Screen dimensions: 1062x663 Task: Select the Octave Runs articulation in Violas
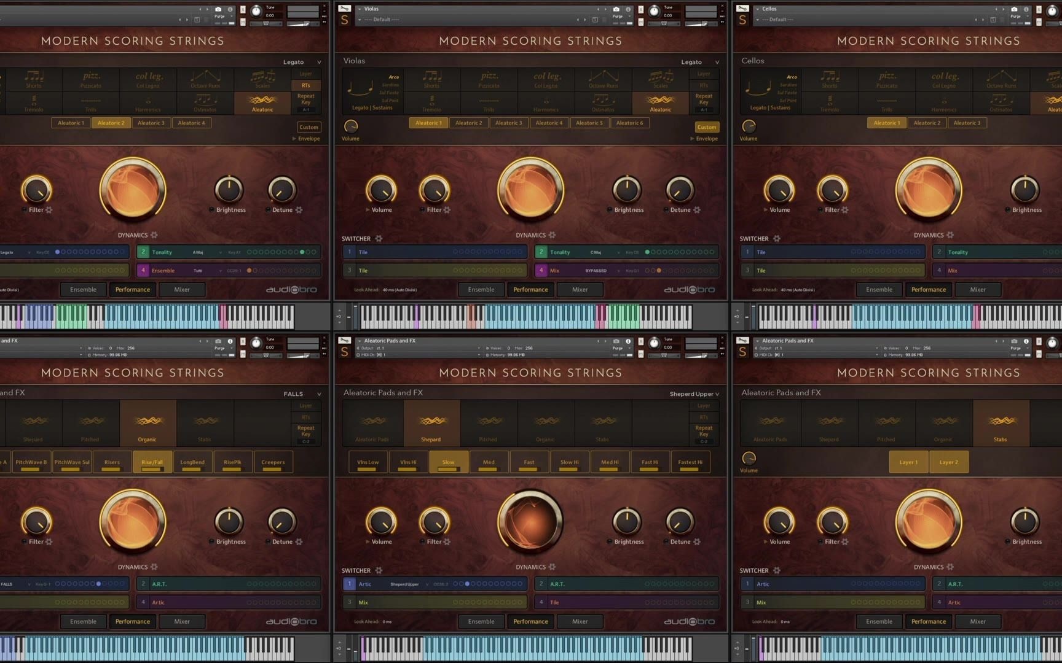pyautogui.click(x=602, y=80)
